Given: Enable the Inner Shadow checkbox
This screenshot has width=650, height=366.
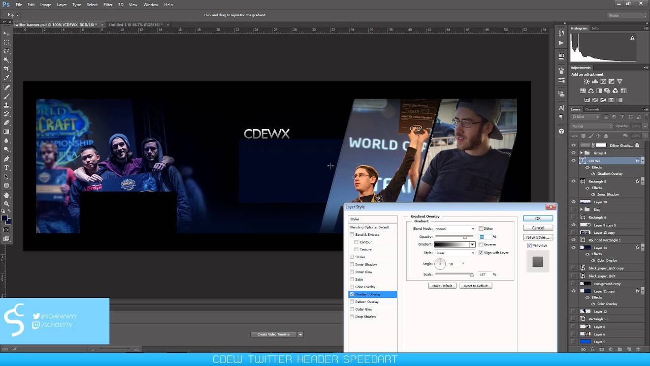Looking at the screenshot, I should [x=352, y=264].
